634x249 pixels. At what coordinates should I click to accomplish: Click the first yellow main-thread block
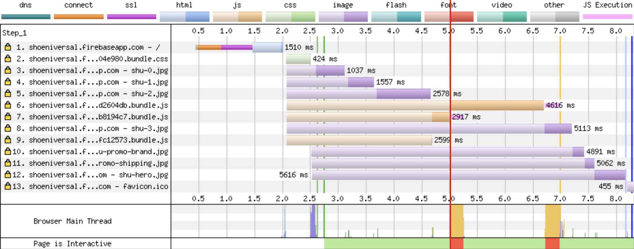click(x=457, y=221)
